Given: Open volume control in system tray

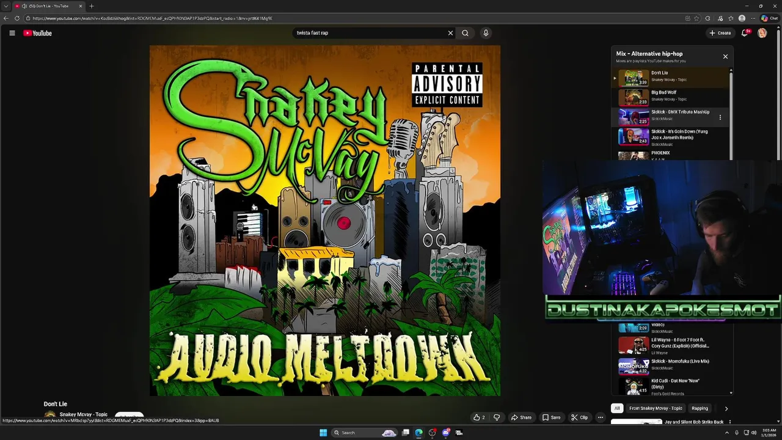Looking at the screenshot, I should pos(754,433).
